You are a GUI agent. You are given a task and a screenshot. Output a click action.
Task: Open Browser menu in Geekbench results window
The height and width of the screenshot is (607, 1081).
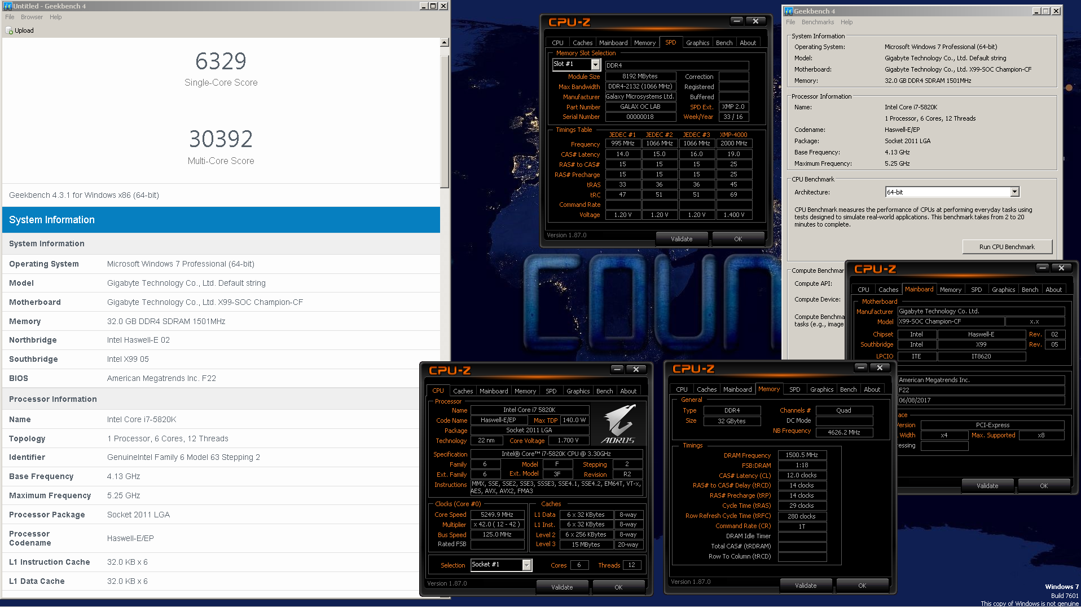pyautogui.click(x=32, y=17)
